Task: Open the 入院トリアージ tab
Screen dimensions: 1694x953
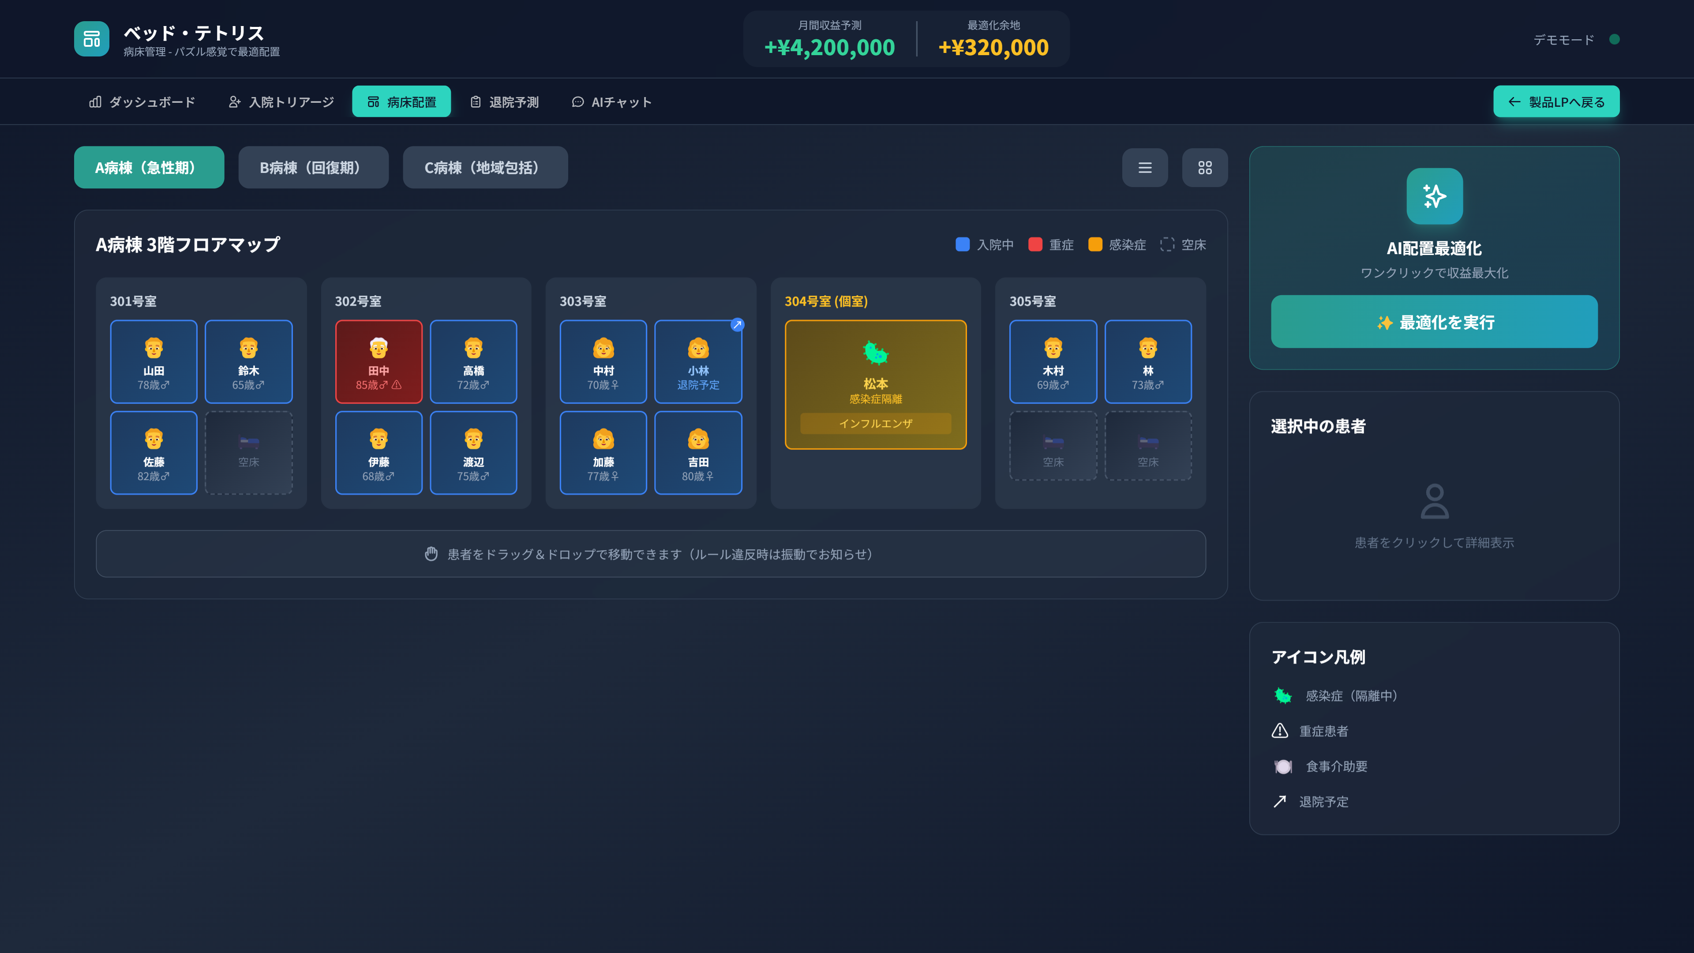Action: [x=281, y=102]
